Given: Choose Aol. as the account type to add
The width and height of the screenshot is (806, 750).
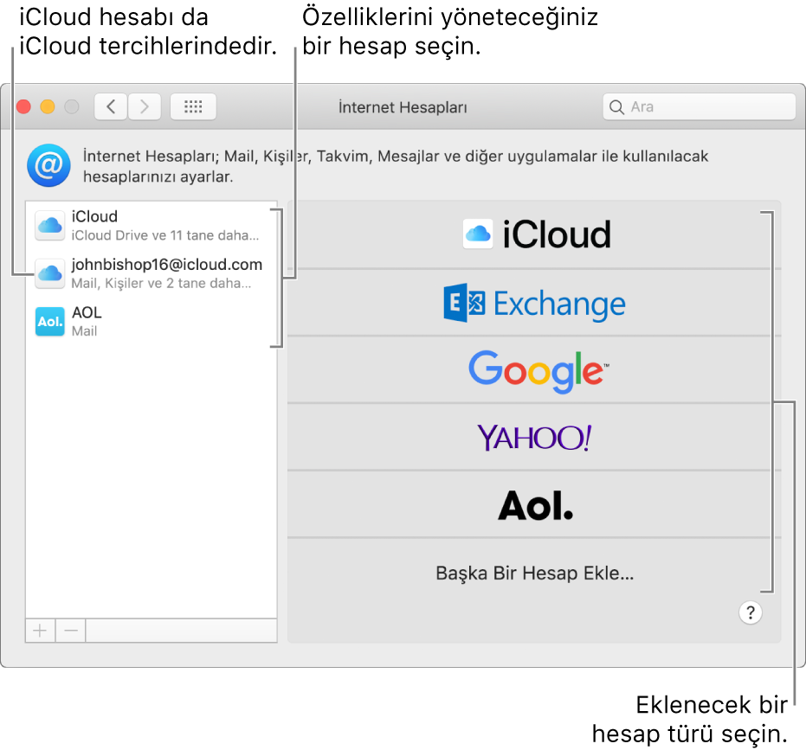Looking at the screenshot, I should pos(534,504).
